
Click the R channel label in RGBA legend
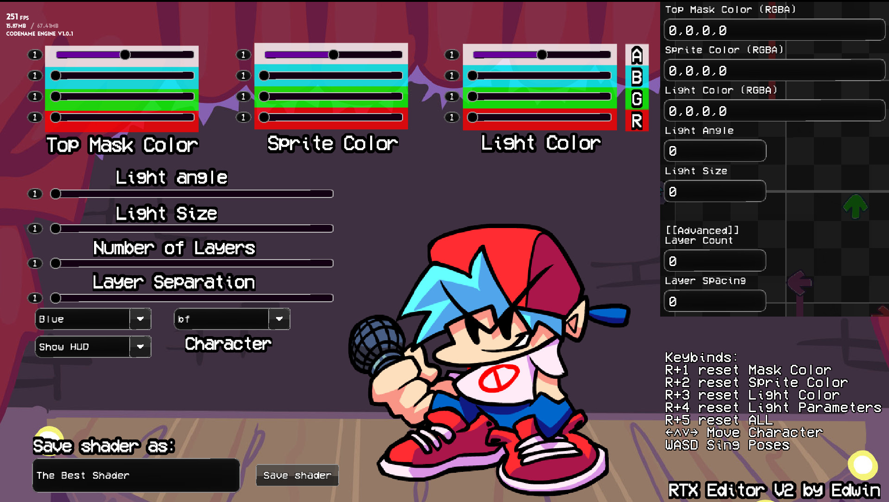tap(637, 121)
